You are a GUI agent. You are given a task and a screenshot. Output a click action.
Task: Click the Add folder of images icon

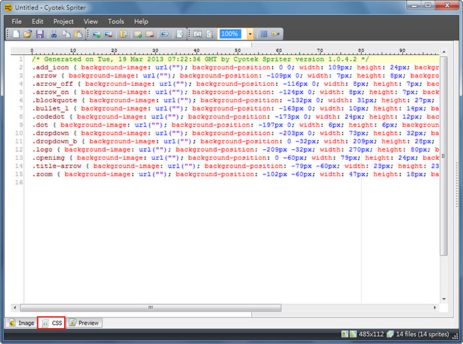tap(124, 34)
